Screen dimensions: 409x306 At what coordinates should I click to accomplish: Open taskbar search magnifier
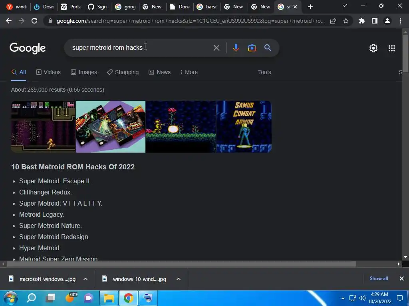tap(31, 298)
